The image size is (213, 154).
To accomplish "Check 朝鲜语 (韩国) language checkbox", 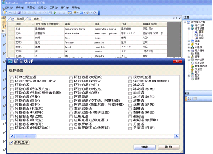I will point(130,113).
